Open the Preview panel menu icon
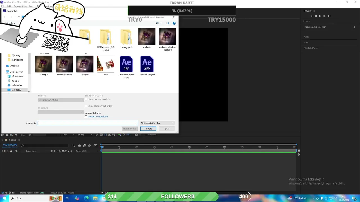 pyautogui.click(x=314, y=11)
